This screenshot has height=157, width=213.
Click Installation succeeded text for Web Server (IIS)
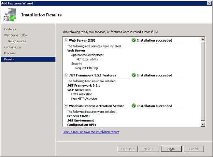pos(155,40)
